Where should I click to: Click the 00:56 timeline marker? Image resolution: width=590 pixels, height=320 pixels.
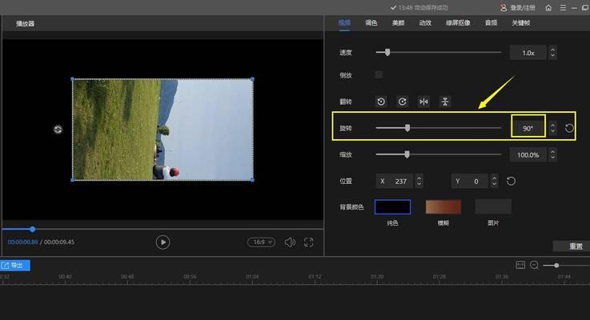click(x=190, y=277)
